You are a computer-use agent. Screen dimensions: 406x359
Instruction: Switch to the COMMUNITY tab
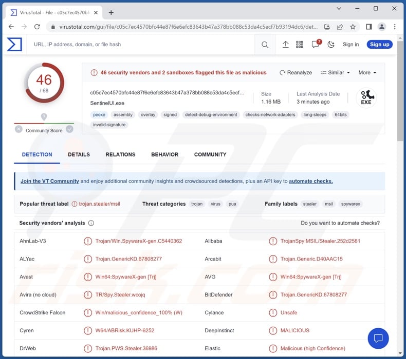pyautogui.click(x=210, y=154)
